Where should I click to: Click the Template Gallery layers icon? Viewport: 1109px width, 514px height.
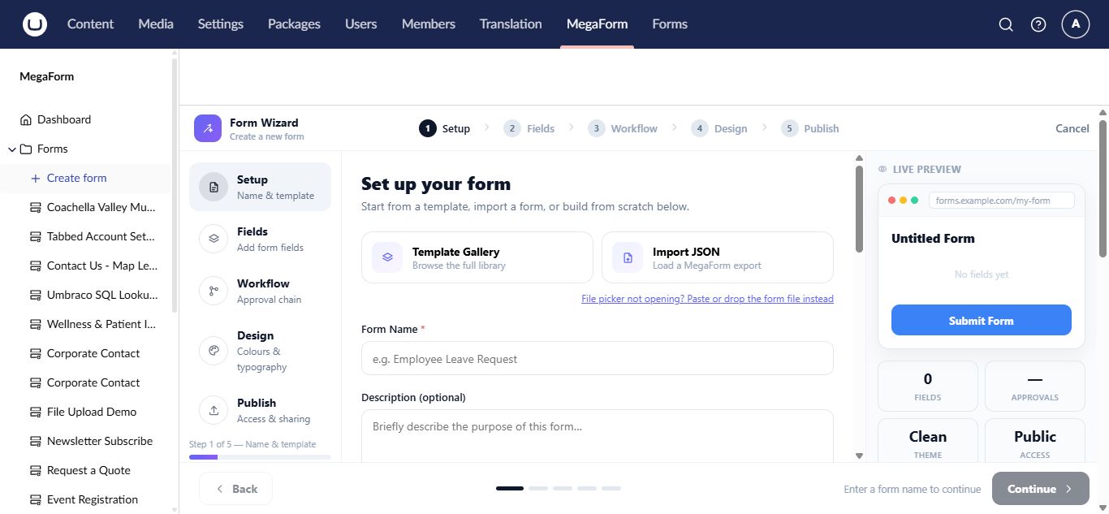[x=387, y=257]
